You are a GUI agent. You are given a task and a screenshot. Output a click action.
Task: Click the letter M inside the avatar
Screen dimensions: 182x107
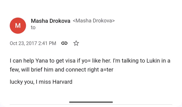[x=18, y=25]
